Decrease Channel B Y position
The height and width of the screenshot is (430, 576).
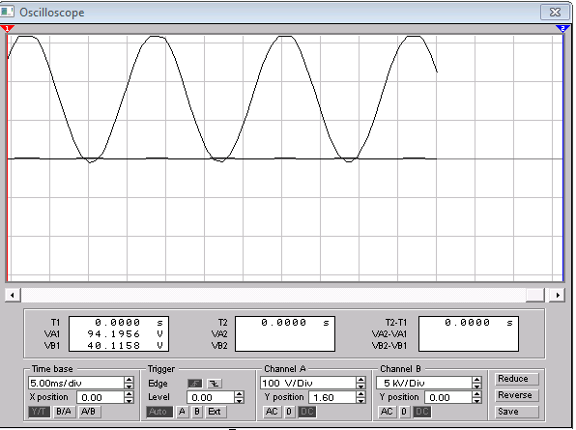(476, 401)
